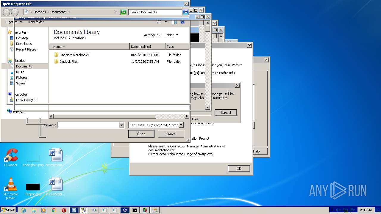Select the OneNote Notebooks folder icon
Screen dimensions: 381x214
click(x=56, y=55)
